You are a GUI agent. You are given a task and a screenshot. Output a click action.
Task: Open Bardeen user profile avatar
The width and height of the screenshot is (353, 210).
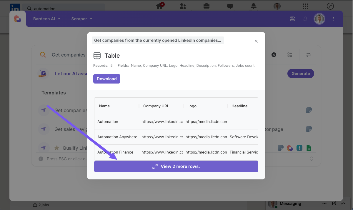(x=319, y=19)
